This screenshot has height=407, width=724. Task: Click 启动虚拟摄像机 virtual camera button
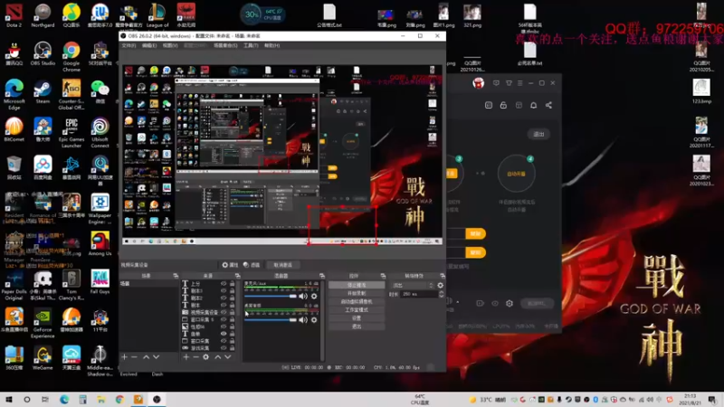357,302
